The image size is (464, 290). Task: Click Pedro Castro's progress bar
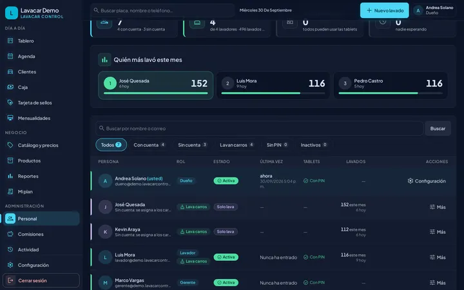click(391, 93)
